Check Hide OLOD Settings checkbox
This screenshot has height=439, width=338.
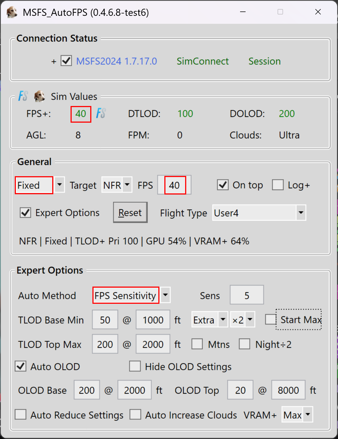point(135,366)
